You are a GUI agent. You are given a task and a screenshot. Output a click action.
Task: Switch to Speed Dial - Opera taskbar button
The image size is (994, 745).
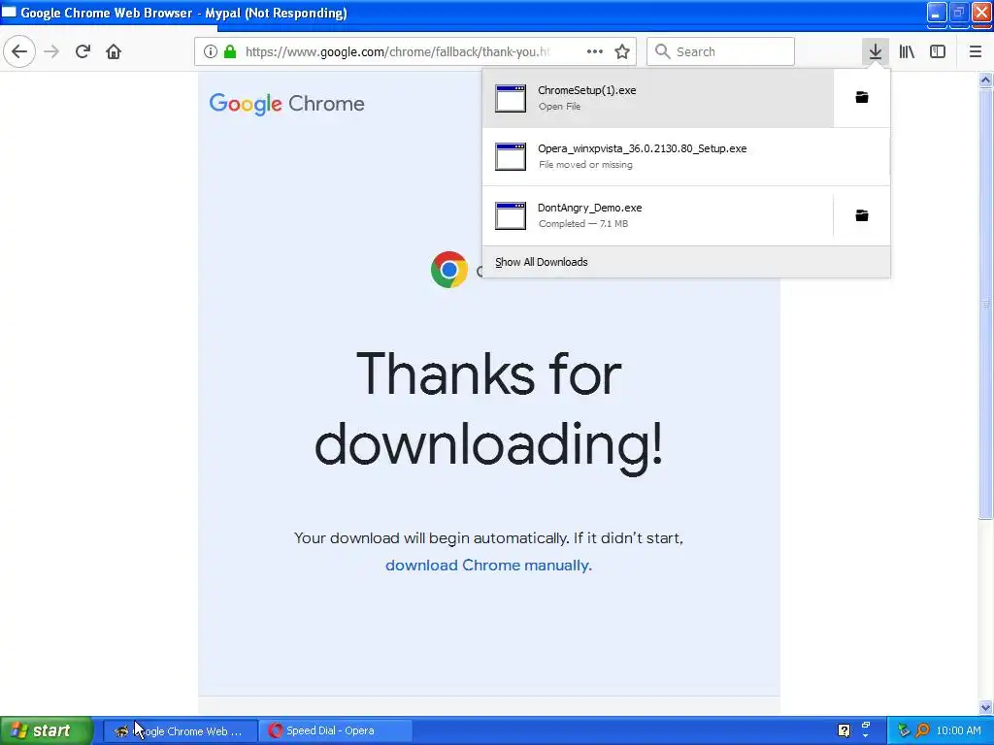pyautogui.click(x=336, y=731)
